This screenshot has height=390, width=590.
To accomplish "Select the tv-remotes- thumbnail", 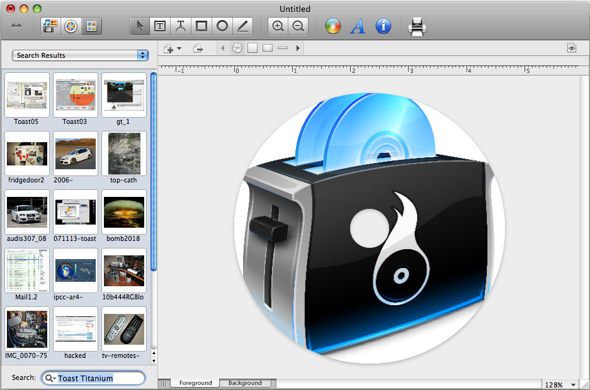I will coord(124,329).
